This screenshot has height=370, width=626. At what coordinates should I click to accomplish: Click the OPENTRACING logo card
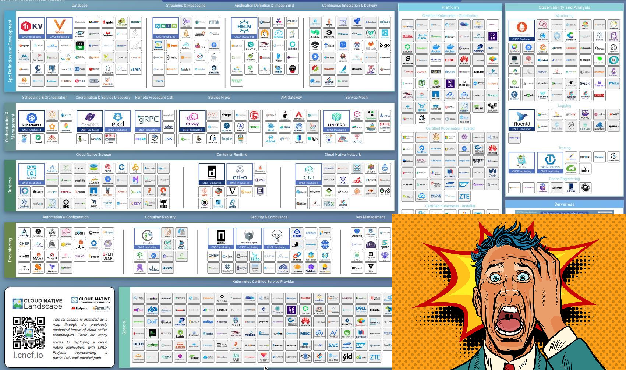pyautogui.click(x=550, y=162)
